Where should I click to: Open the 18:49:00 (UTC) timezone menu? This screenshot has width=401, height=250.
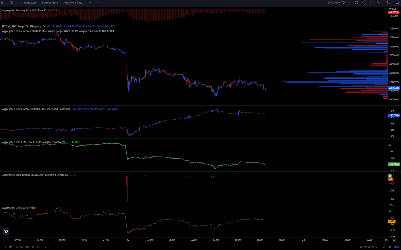[369, 247]
